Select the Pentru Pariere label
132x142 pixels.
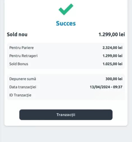[x=22, y=48]
